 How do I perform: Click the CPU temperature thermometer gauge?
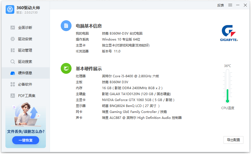point(228,86)
